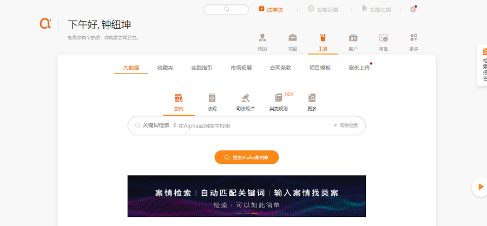Open the 案情检索 promotional banner

click(x=247, y=196)
